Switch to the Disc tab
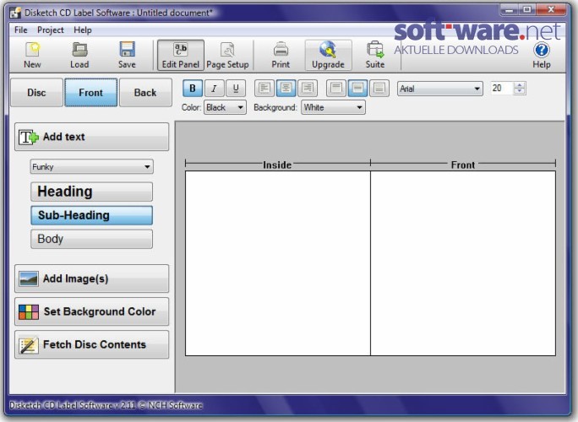The height and width of the screenshot is (422, 578). (x=36, y=93)
